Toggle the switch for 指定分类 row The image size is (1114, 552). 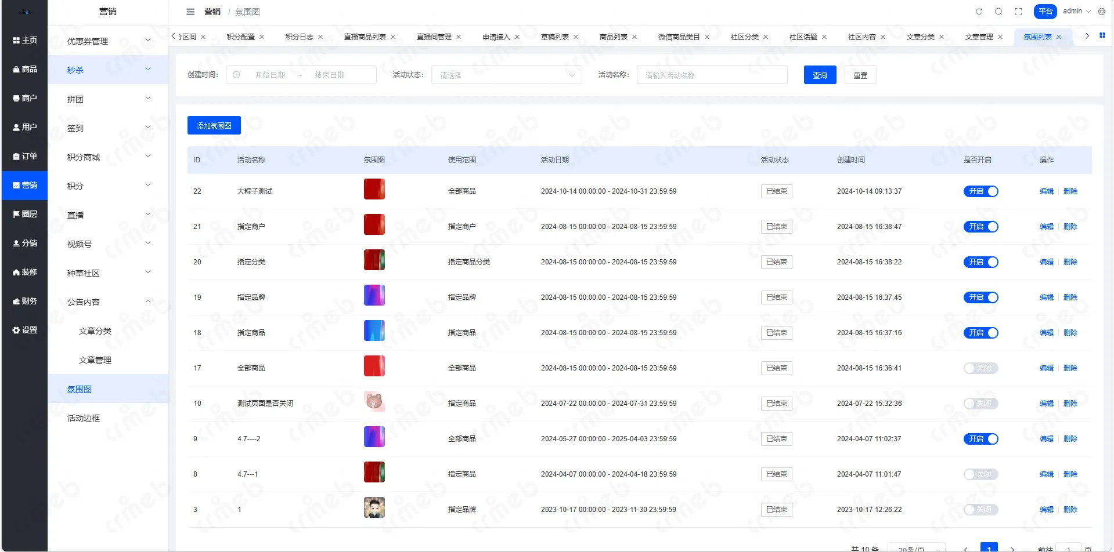click(x=981, y=262)
